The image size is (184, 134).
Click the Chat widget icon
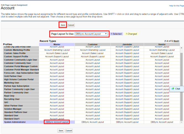pos(173,89)
